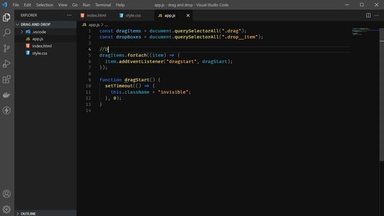Click app.js in the breadcrumb
The height and width of the screenshot is (216, 384).
click(x=94, y=25)
